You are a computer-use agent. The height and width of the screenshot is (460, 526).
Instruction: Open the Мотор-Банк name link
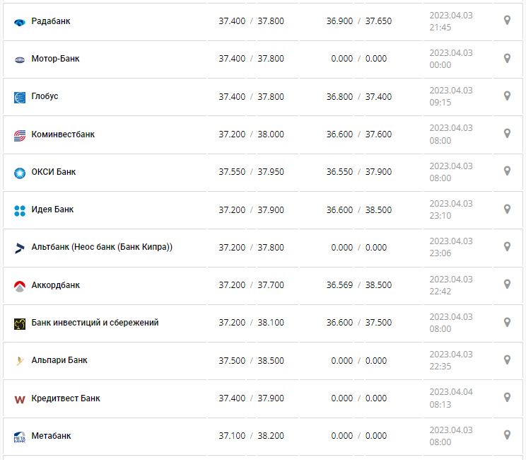(x=55, y=59)
